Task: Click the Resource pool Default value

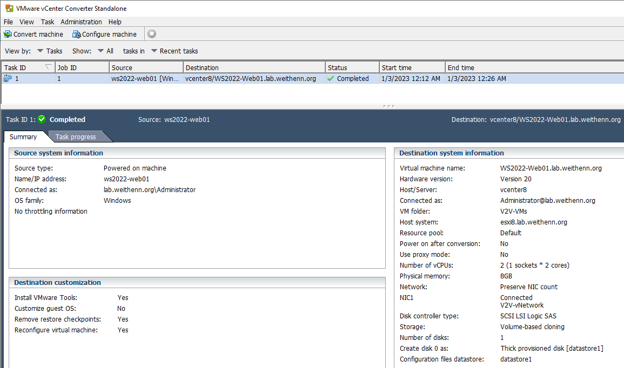Action: 511,233
